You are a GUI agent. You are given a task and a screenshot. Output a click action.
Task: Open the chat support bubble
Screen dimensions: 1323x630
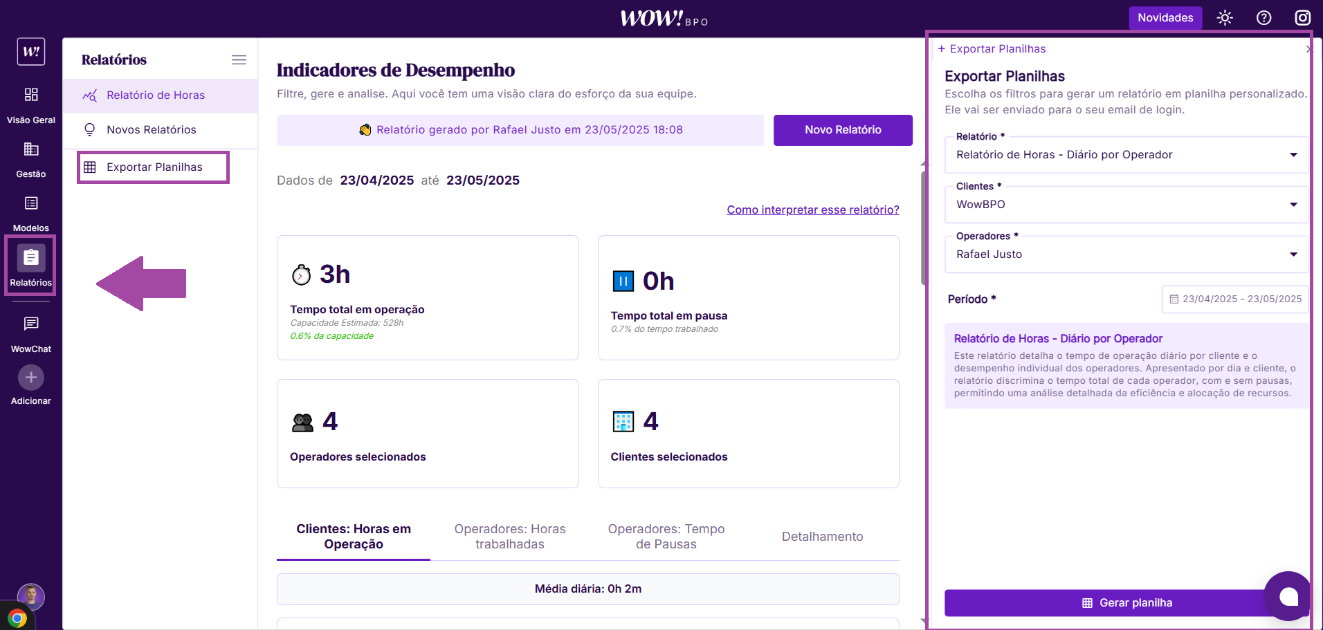pos(1288,596)
